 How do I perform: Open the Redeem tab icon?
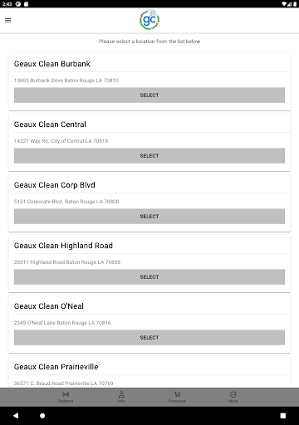(66, 394)
